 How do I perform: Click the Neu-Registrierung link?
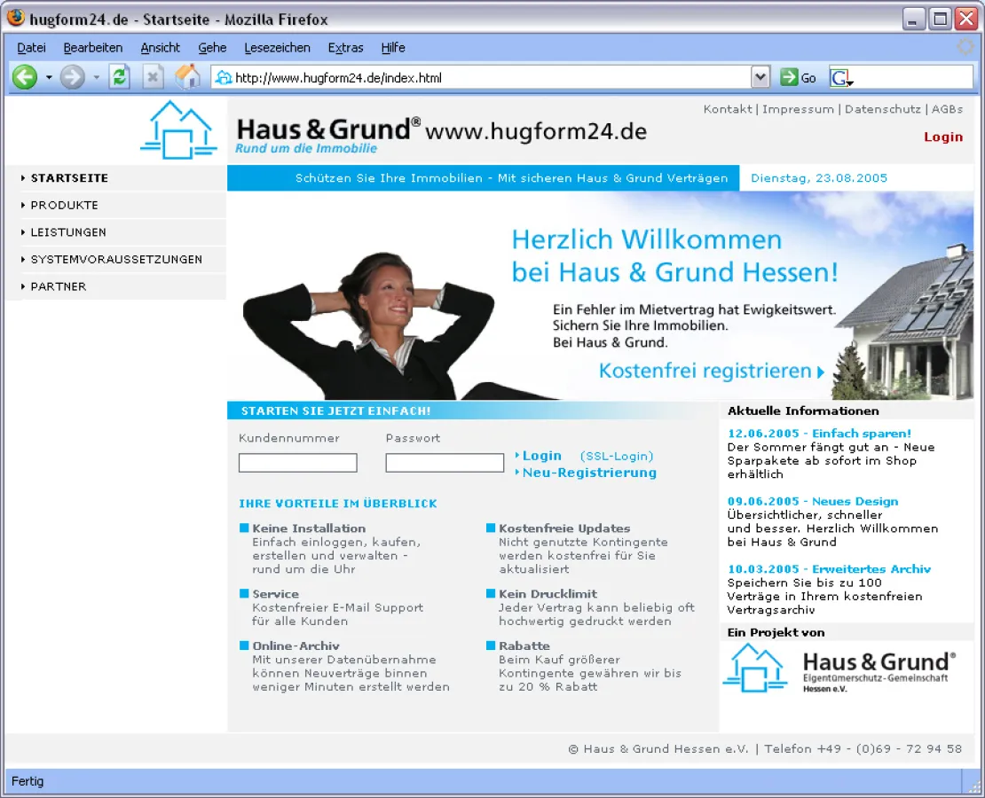point(589,473)
